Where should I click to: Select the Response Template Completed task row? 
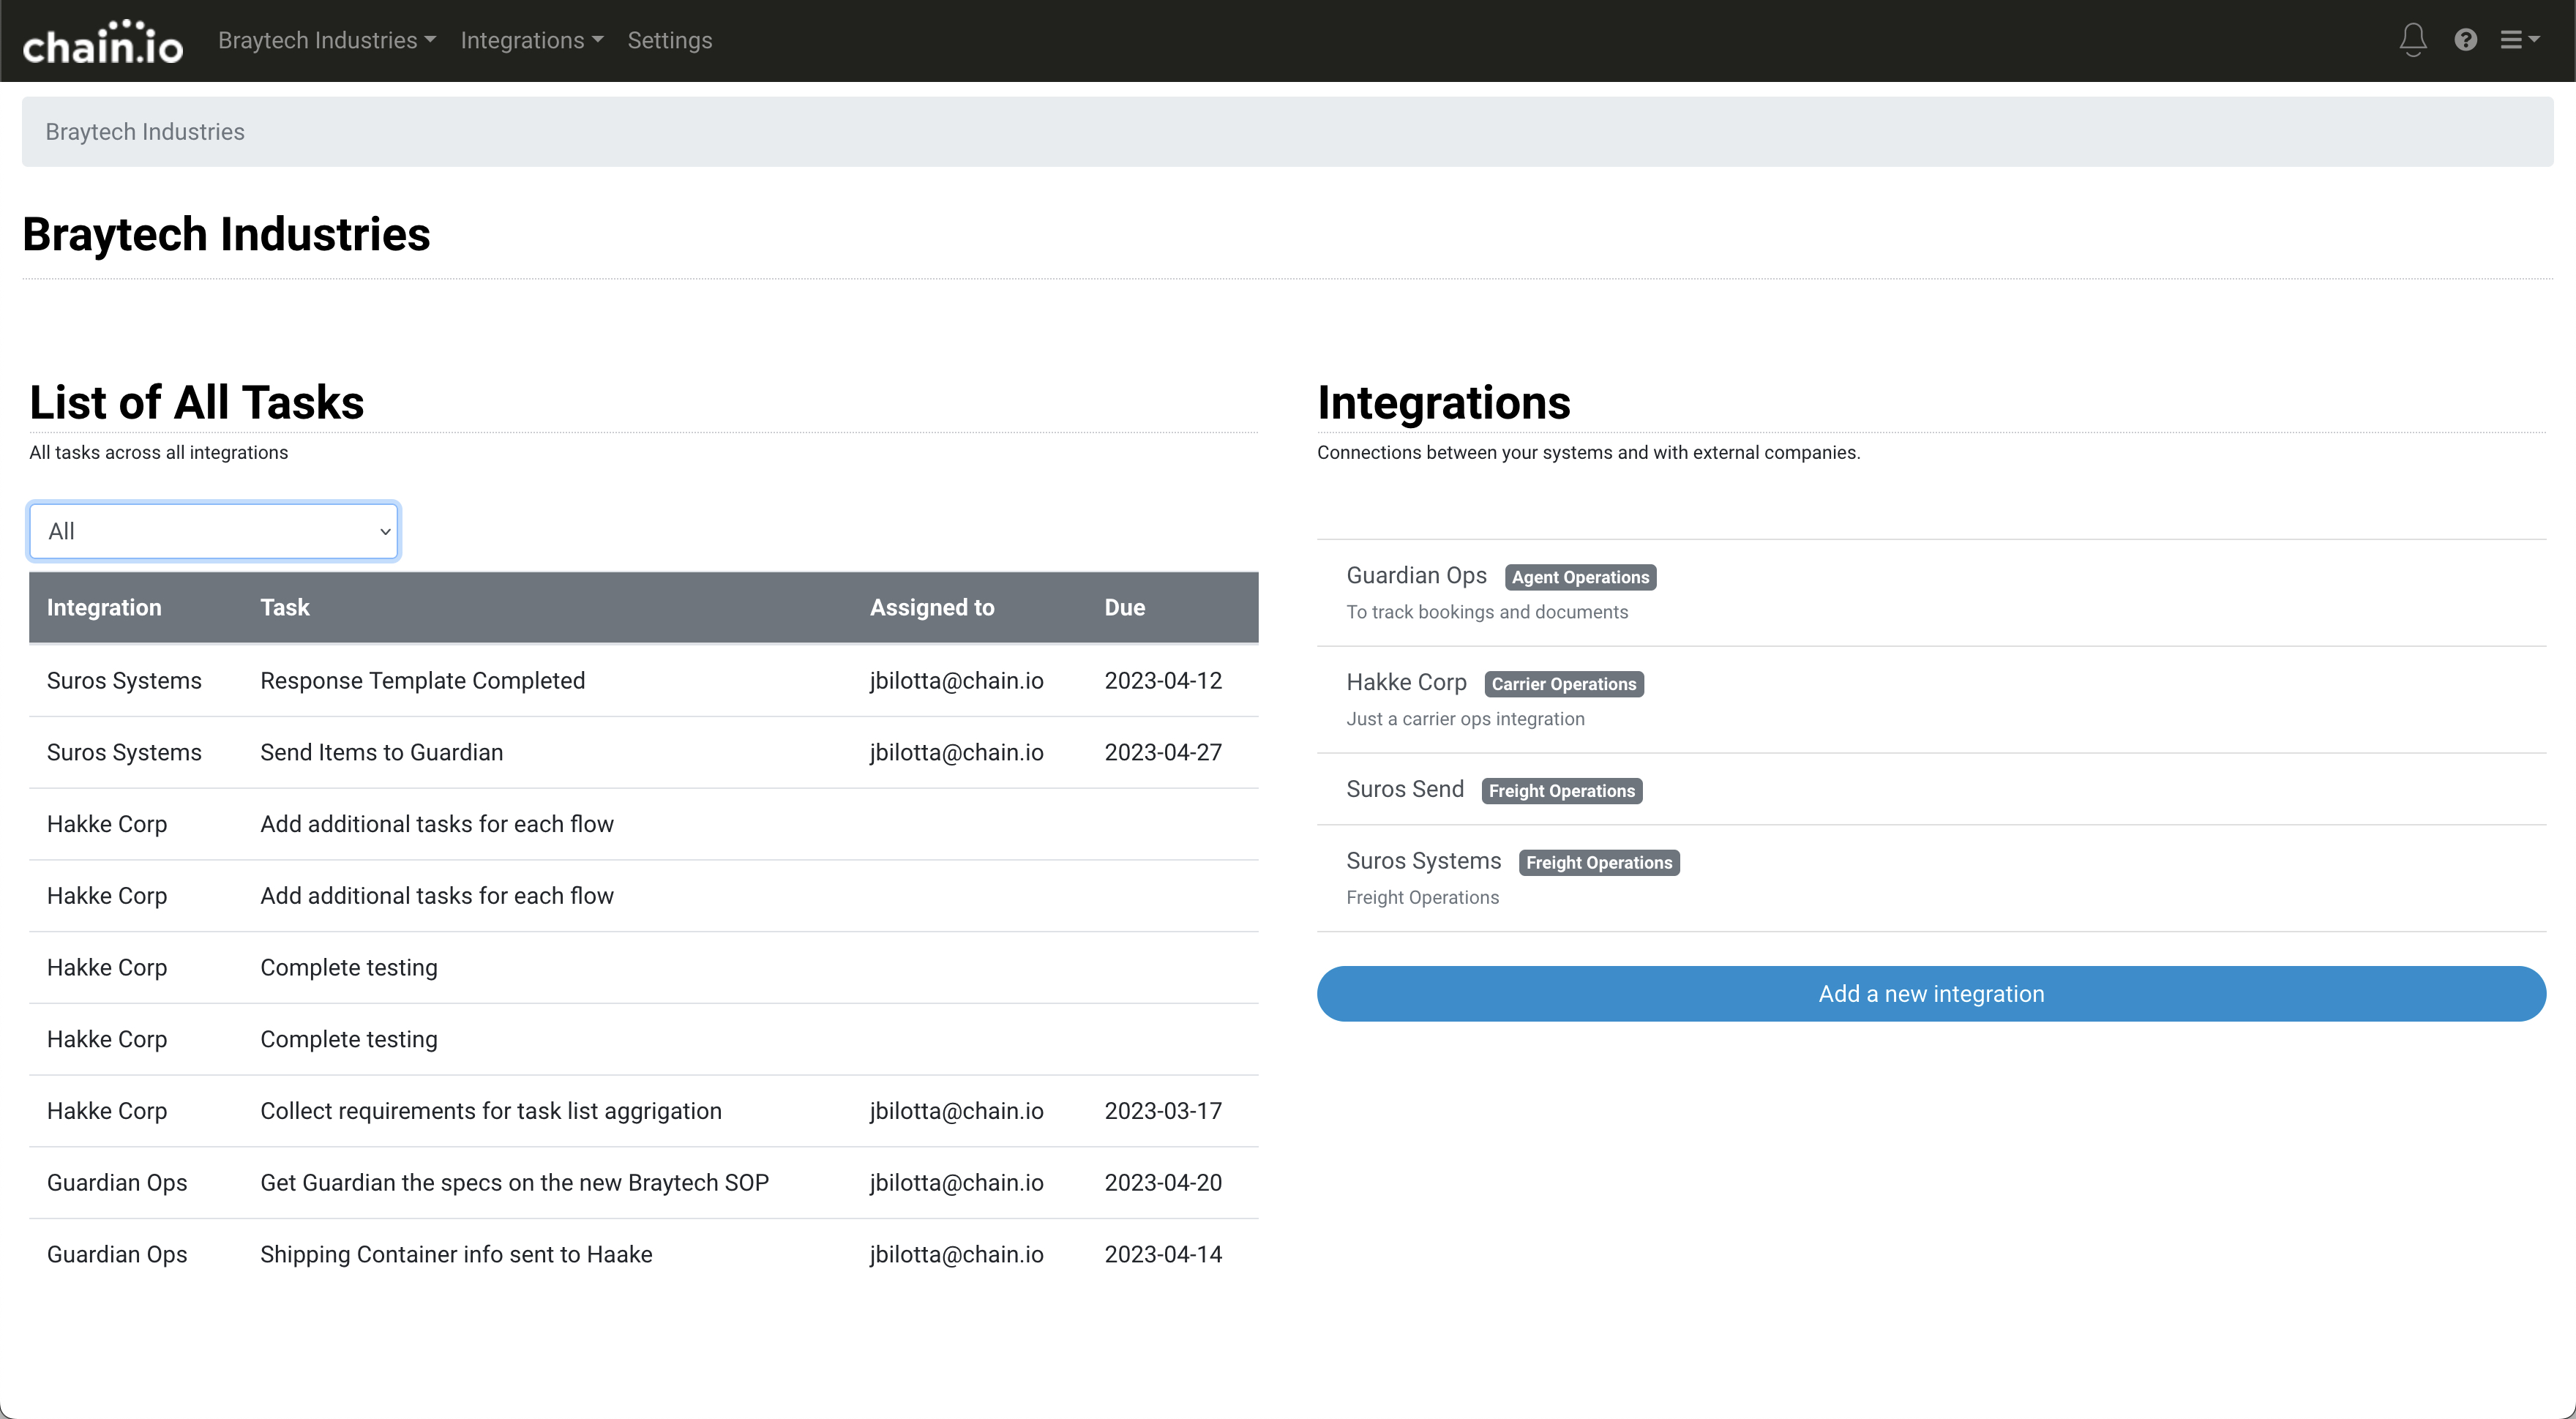pos(422,680)
